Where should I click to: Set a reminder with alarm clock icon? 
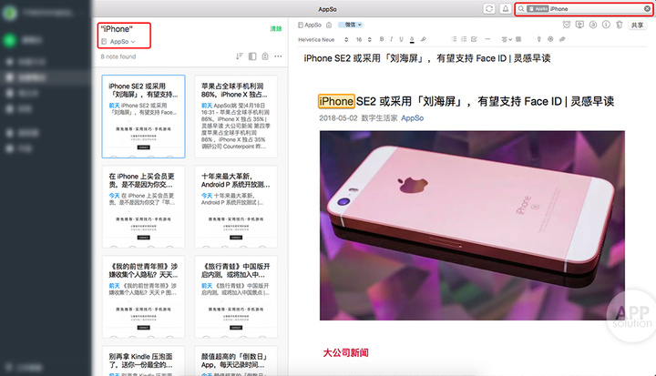pos(567,25)
